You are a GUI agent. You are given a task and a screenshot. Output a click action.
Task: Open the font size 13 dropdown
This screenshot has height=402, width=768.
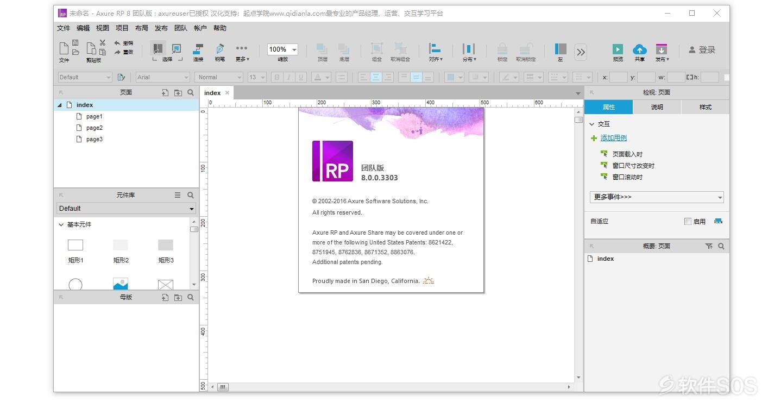coord(257,77)
